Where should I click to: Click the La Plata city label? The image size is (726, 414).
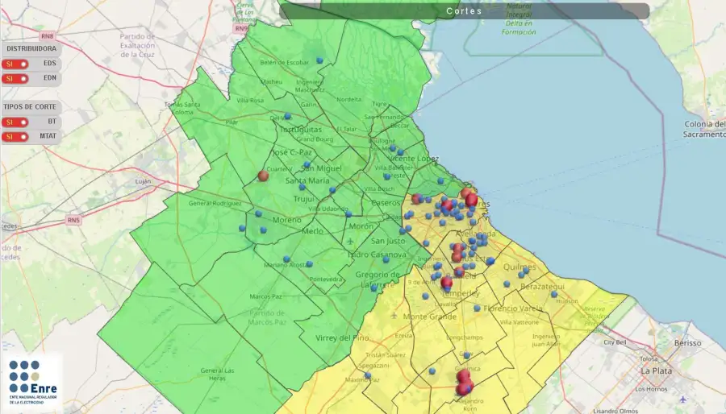pyautogui.click(x=656, y=371)
